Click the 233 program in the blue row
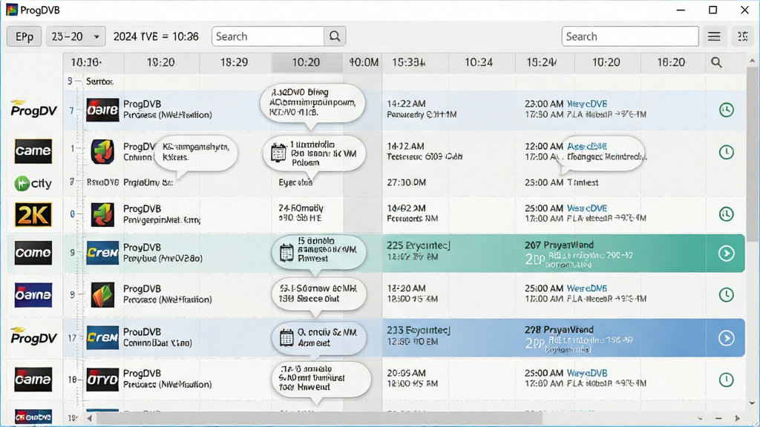760x427 pixels. tap(419, 336)
